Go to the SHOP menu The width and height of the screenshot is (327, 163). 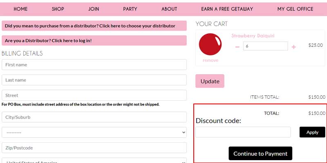(x=58, y=9)
